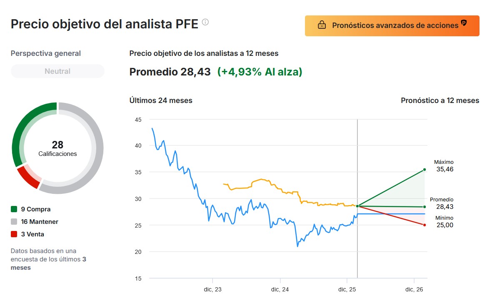Click the lock icon on the orange button
The height and width of the screenshot is (301, 497).
322,25
